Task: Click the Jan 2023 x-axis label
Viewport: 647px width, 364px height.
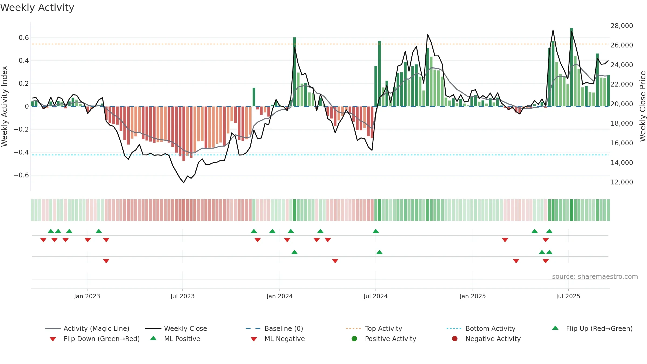Action: tap(87, 296)
